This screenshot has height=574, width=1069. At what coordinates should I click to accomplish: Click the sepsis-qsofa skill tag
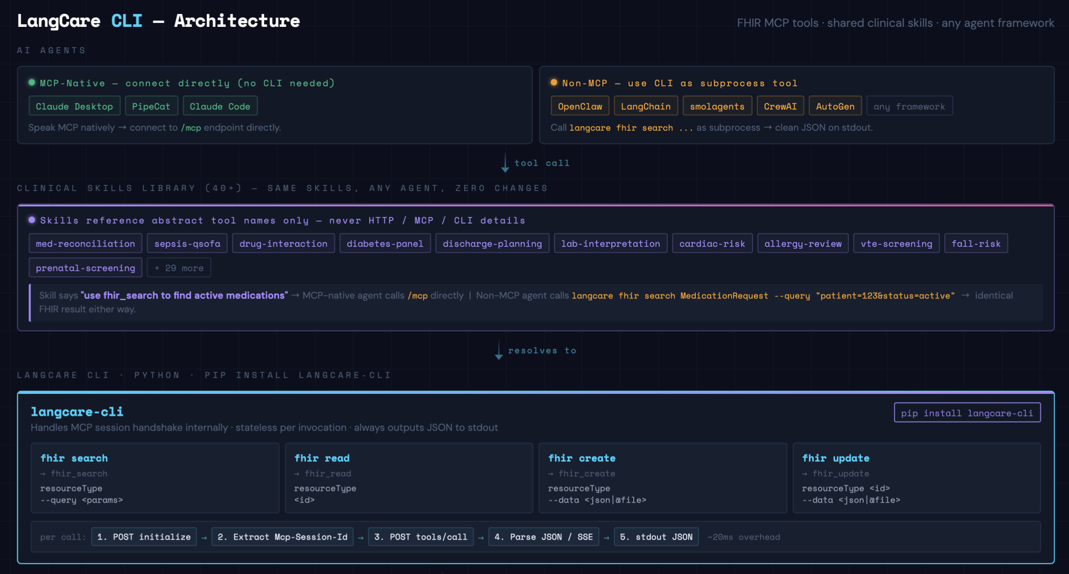tap(187, 243)
